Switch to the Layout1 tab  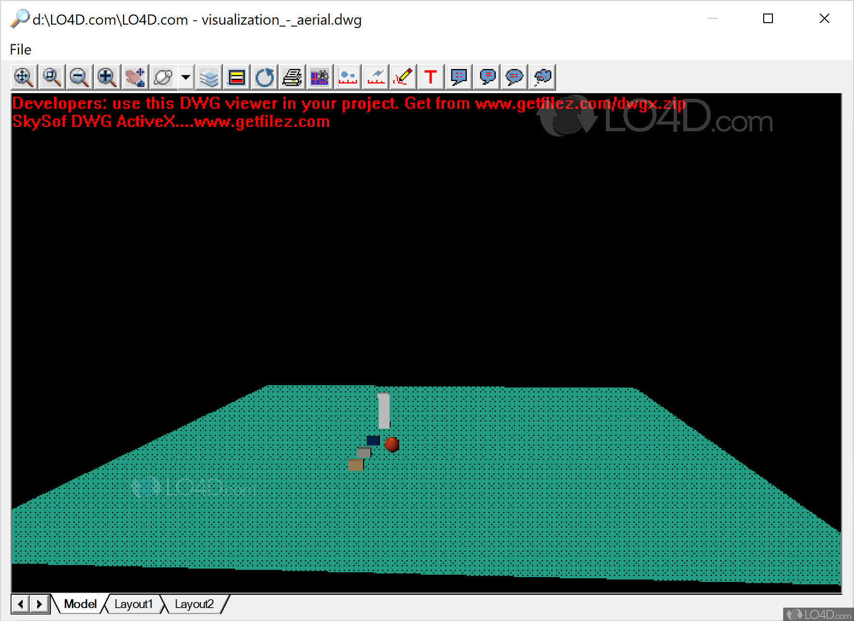coord(133,604)
